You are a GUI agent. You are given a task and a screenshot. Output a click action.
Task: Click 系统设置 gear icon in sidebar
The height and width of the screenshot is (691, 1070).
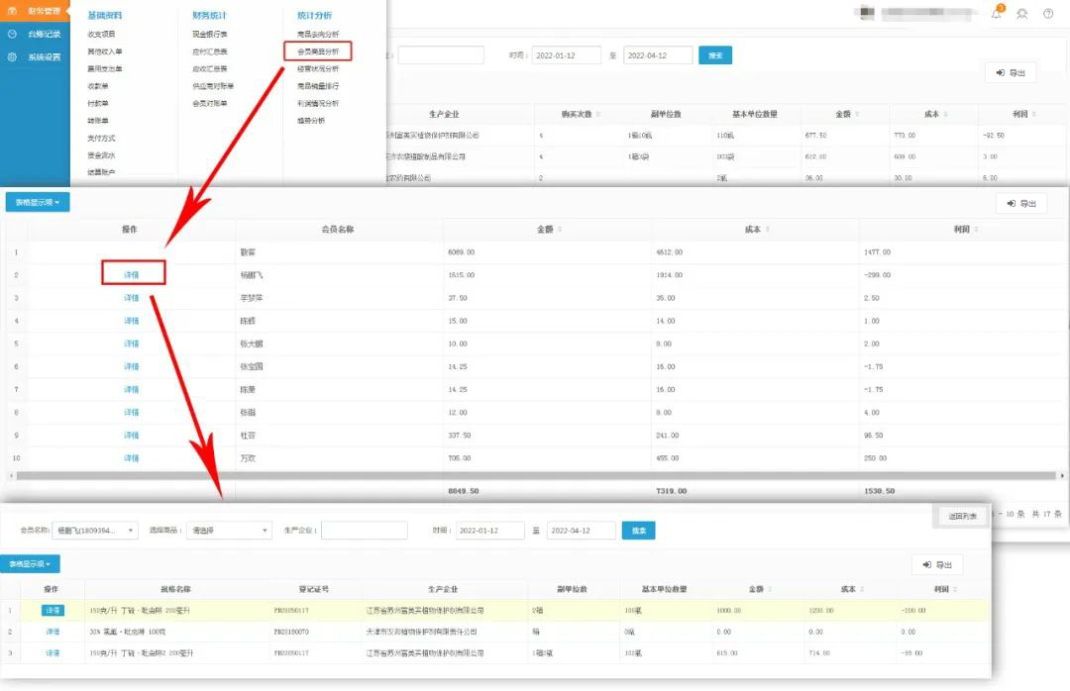pyautogui.click(x=12, y=57)
